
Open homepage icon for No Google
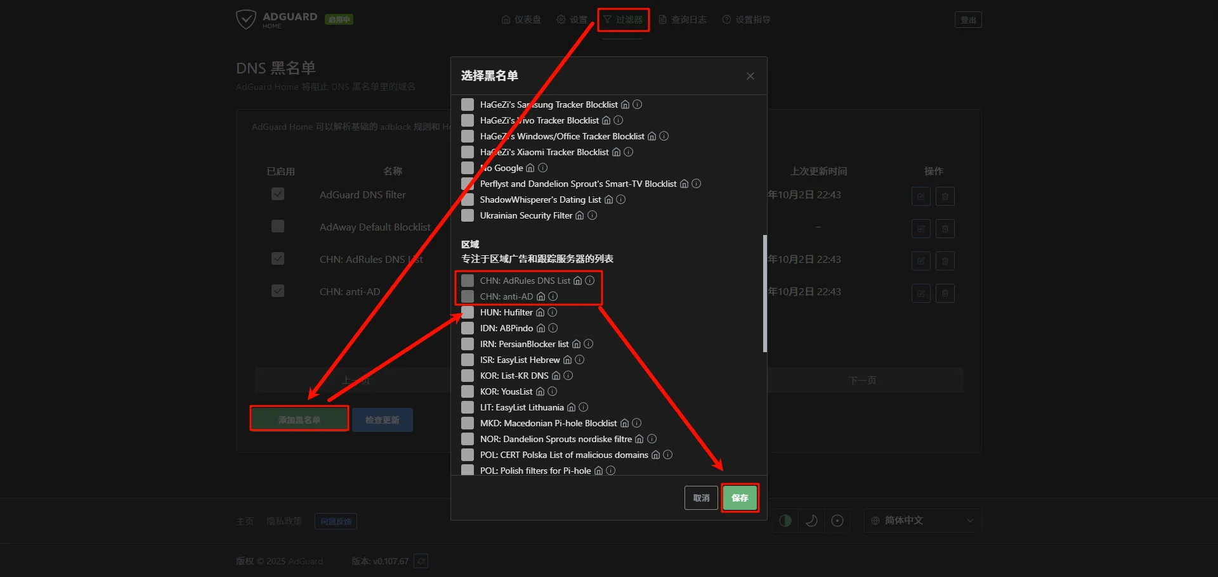pyautogui.click(x=530, y=168)
